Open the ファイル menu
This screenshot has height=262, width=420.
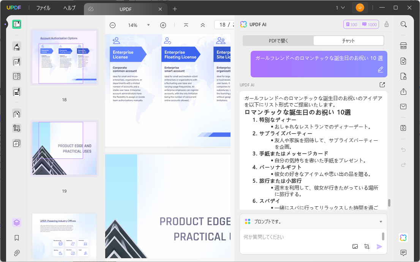(43, 8)
